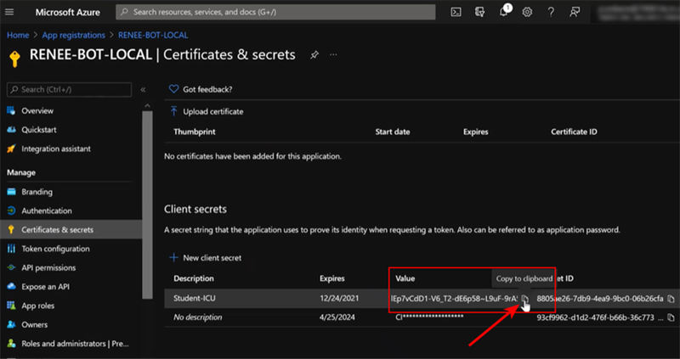
Task: Click the Certificate ID column header
Action: pos(574,132)
